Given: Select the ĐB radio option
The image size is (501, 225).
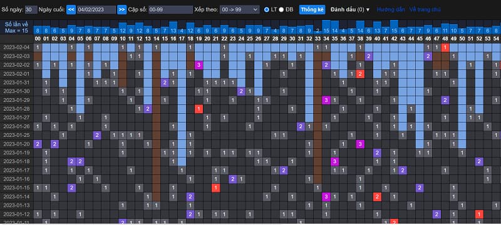Looking at the screenshot, I should click(281, 9).
